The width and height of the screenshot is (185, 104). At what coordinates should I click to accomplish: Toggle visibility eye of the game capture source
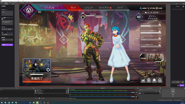click(66, 92)
